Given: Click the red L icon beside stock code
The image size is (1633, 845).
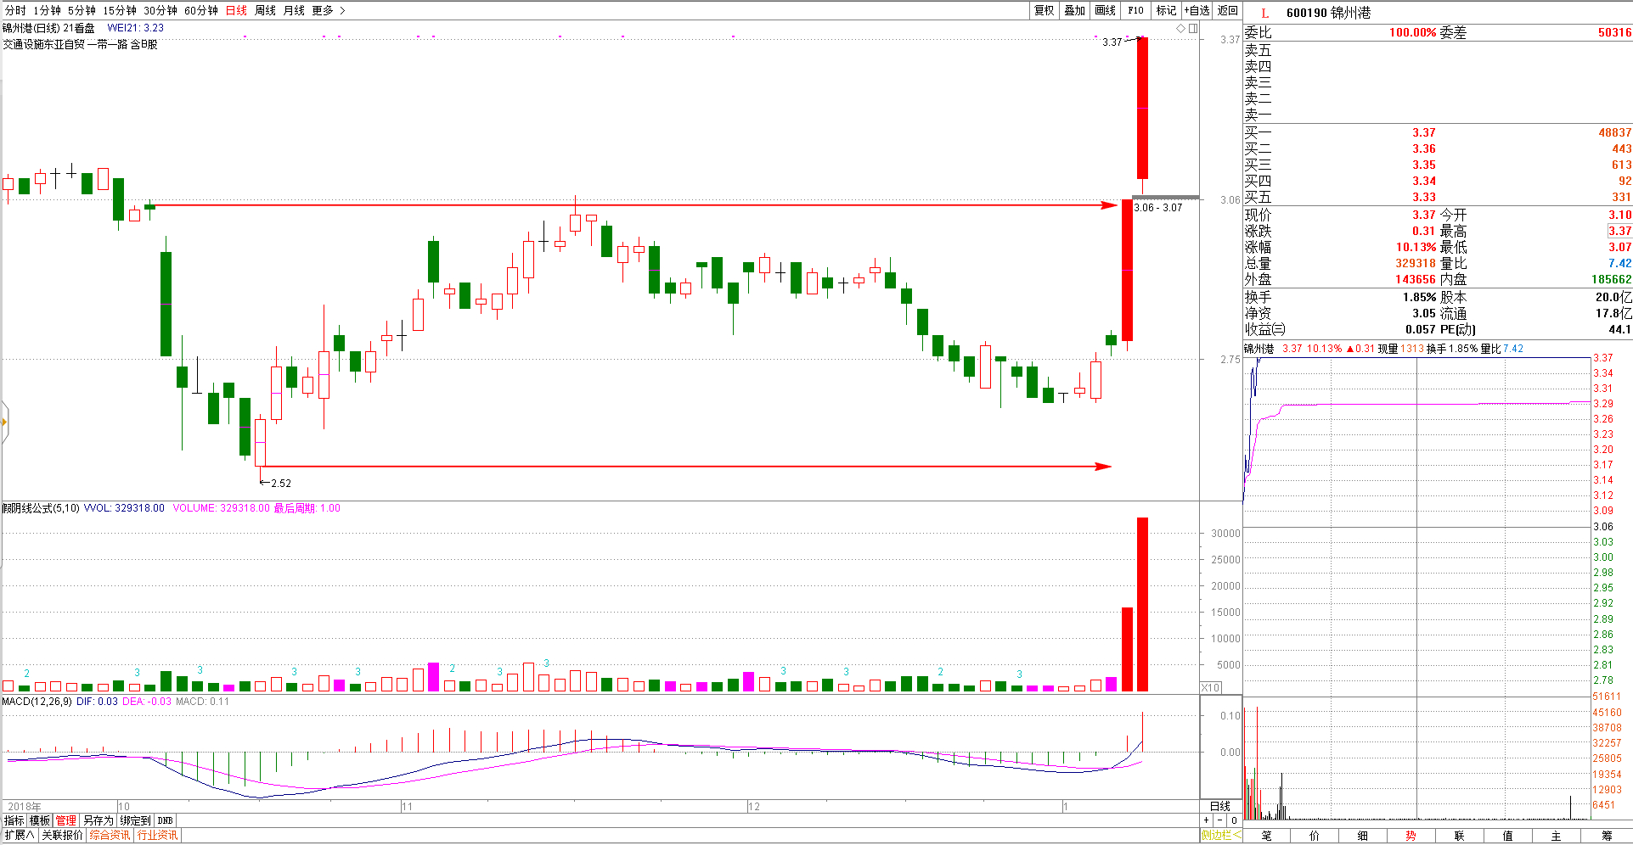Looking at the screenshot, I should (x=1264, y=13).
